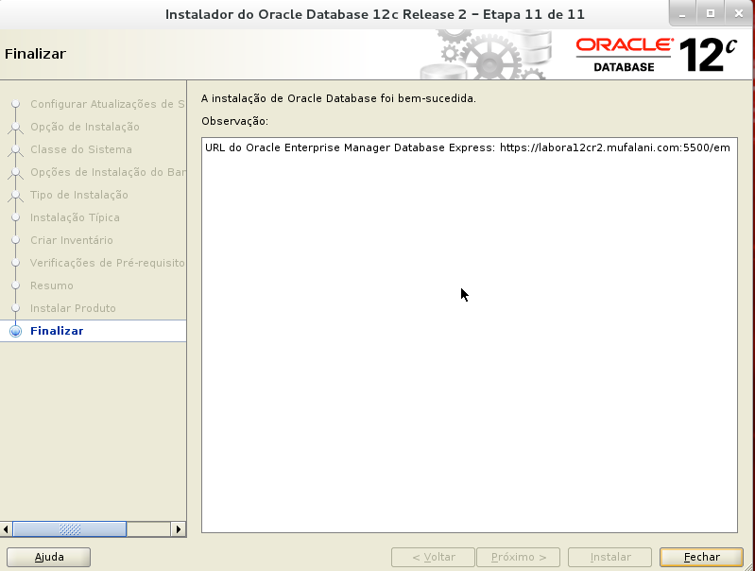Select the Criar Inventário step
755x571 pixels.
coord(71,240)
